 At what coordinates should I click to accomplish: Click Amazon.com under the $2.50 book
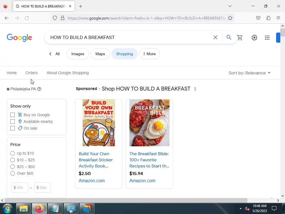92,181
